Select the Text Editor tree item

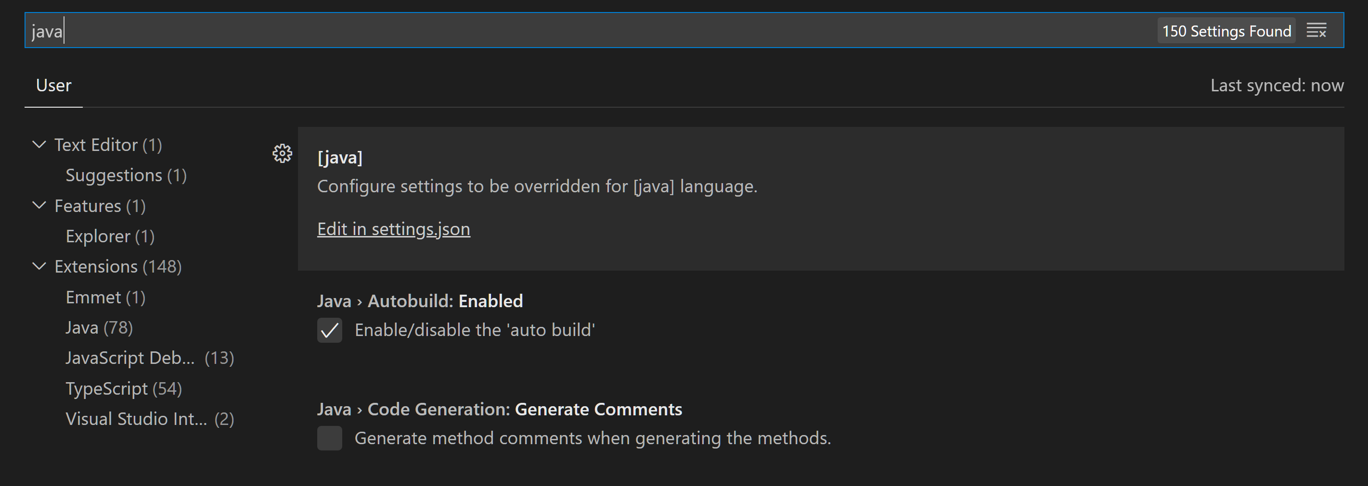click(108, 144)
